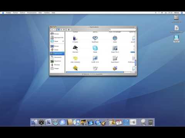
Task: Open Spotlight from the menu bar
Action: click(182, 13)
